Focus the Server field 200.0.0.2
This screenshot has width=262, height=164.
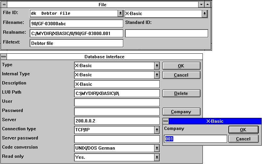[x=117, y=121]
